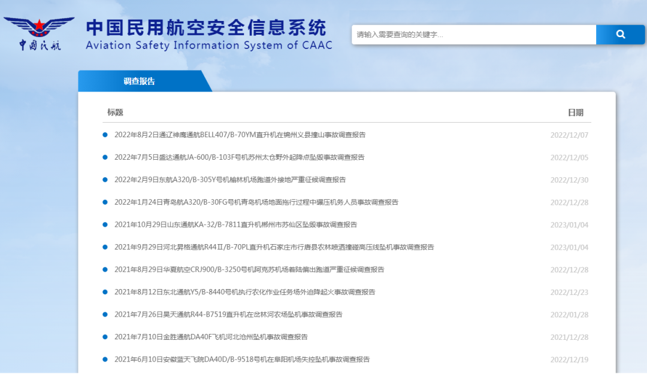
Task: Open the BELL407/B-70YM helicopter crash report
Action: click(x=240, y=135)
